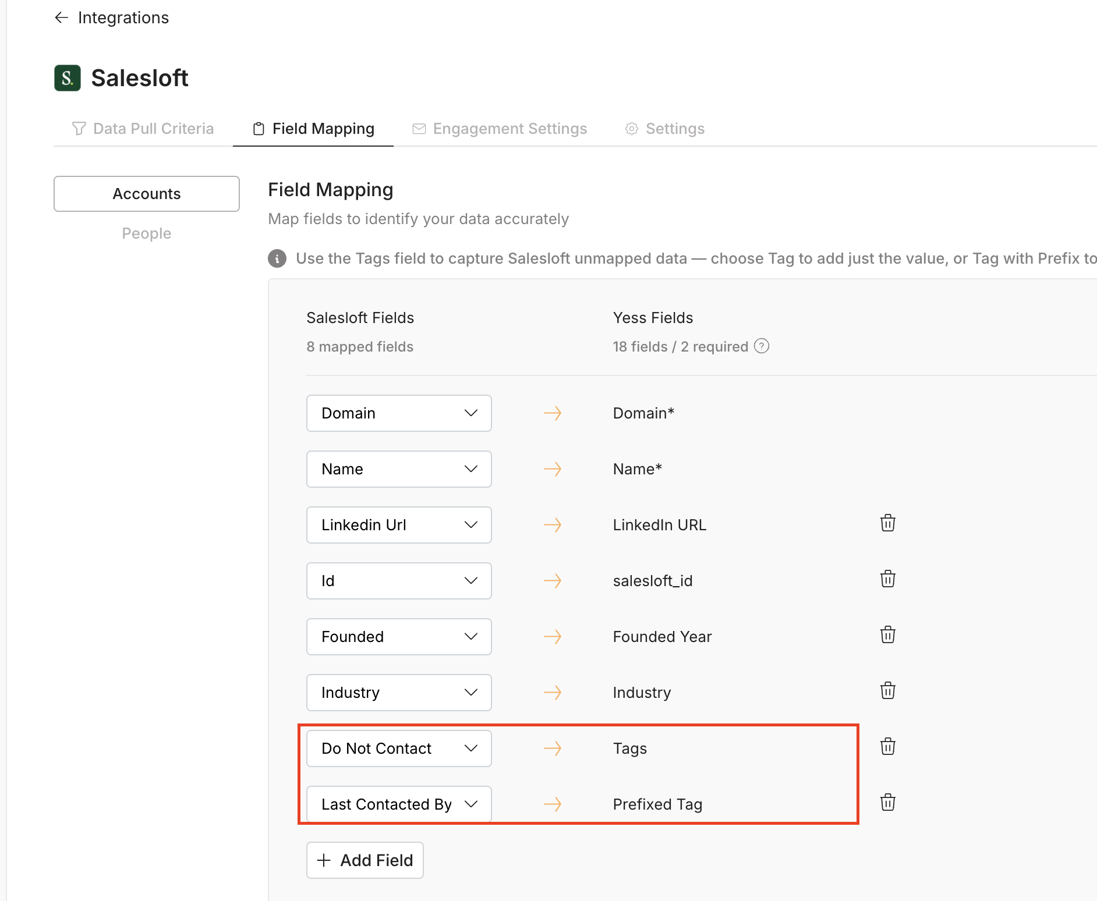1097x901 pixels.
Task: Click the Founded Year label
Action: (x=663, y=637)
